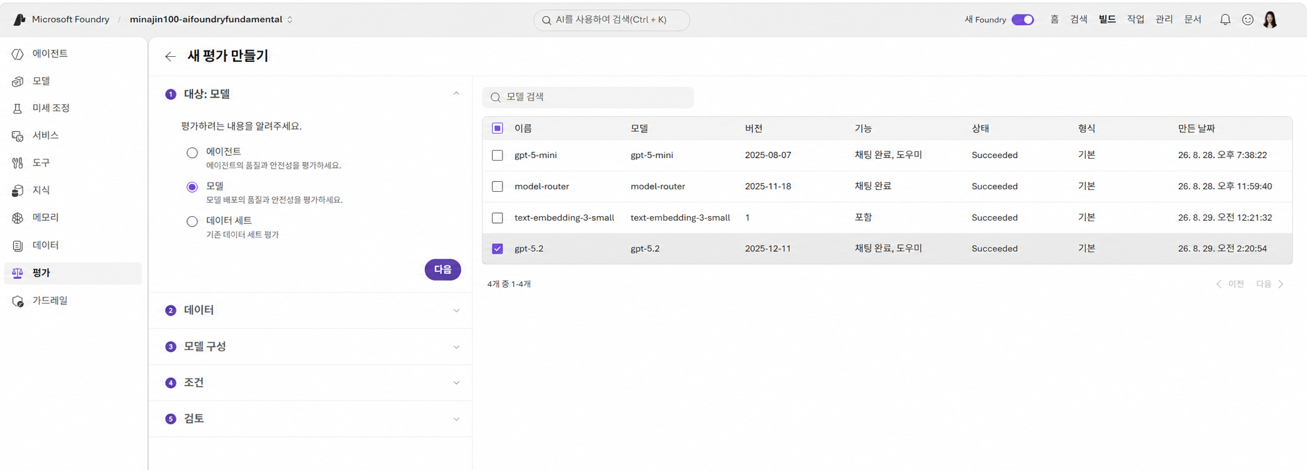Check the gpt-5-mini row checkbox
Viewport: 1307px width, 470px height.
tap(498, 155)
